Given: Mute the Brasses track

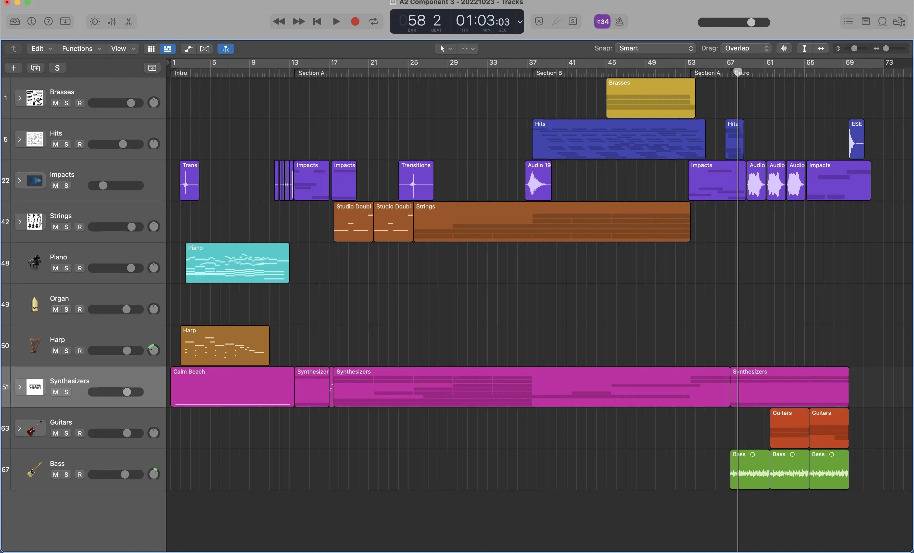Looking at the screenshot, I should [x=55, y=103].
